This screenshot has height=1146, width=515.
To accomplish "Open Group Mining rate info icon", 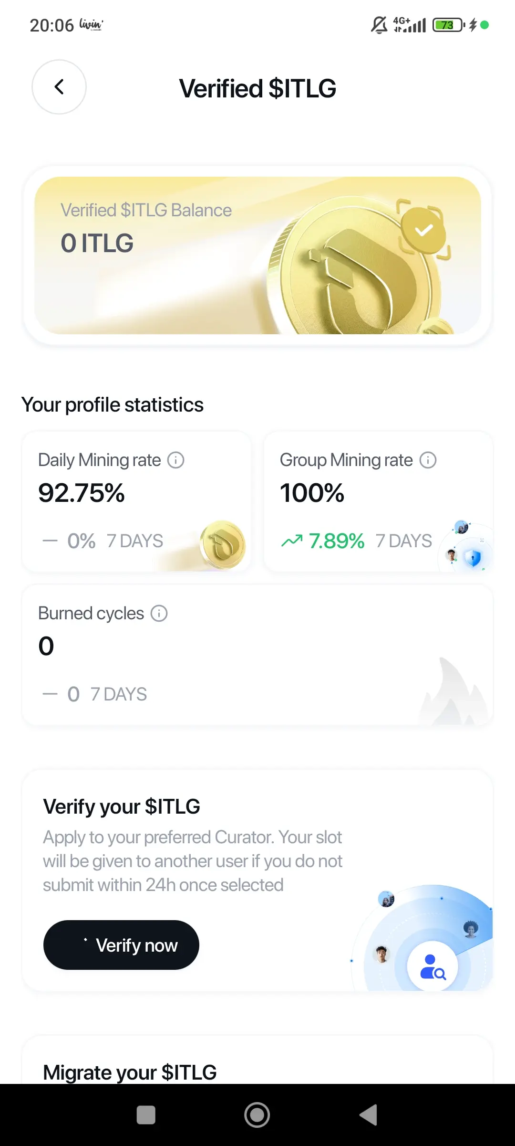I will tap(428, 460).
